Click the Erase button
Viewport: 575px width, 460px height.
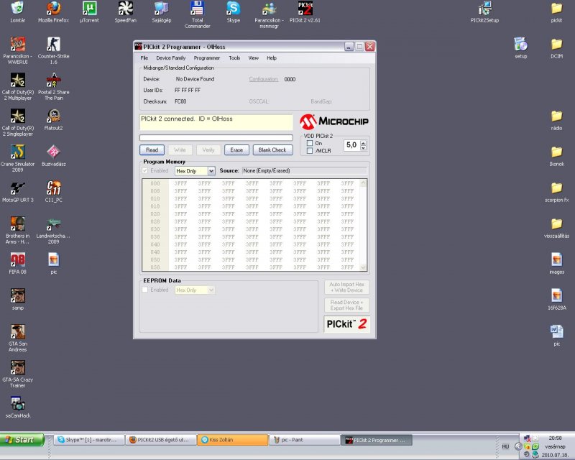[x=236, y=150]
